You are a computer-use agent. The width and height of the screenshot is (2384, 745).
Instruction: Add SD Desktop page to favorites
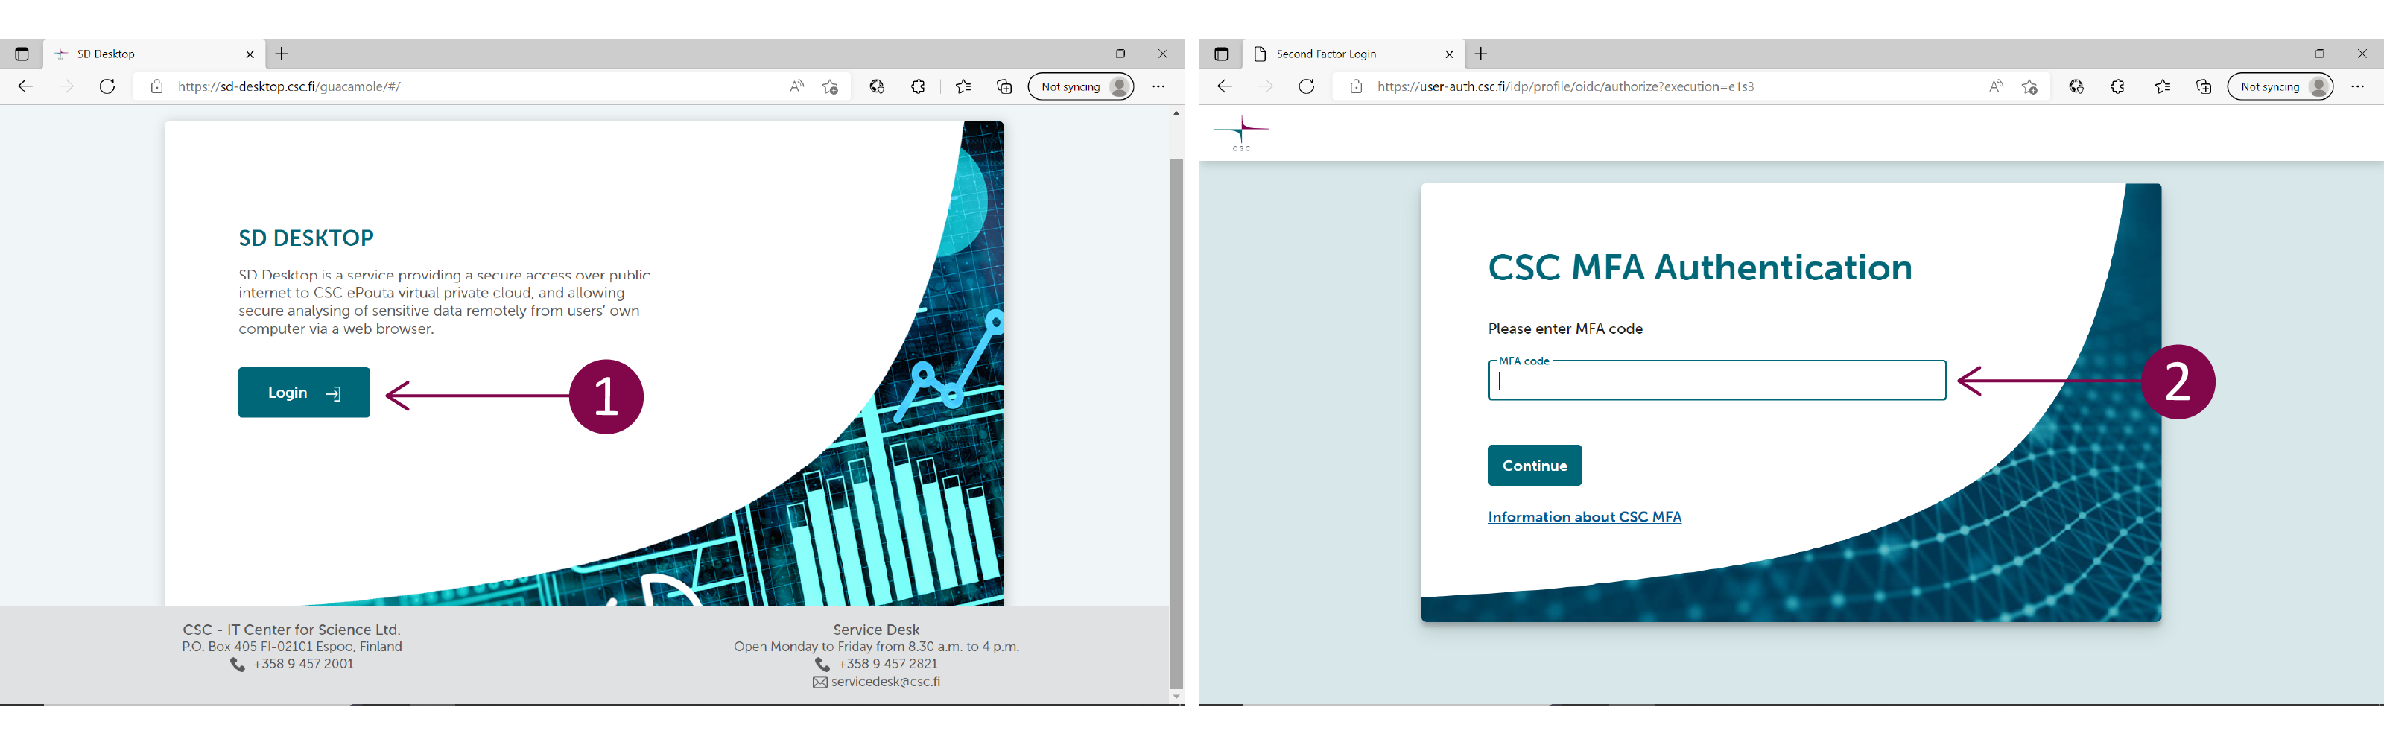coord(830,86)
